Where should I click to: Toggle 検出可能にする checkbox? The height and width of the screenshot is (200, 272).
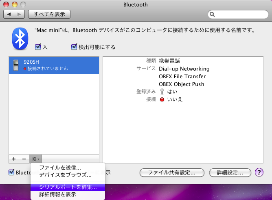[74, 47]
